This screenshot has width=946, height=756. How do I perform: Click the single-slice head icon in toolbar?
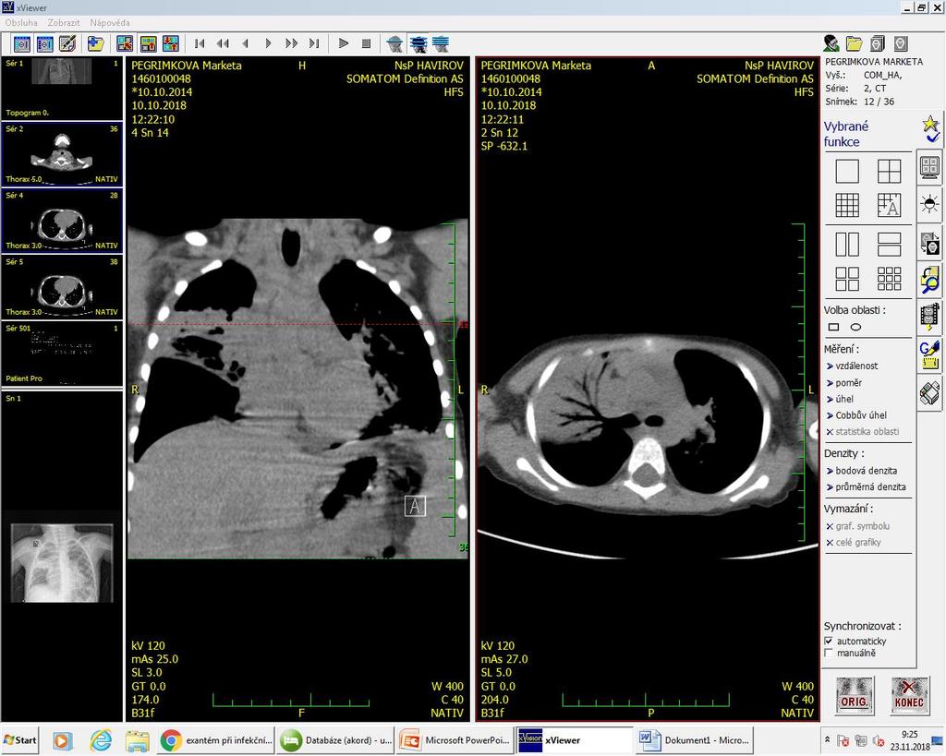tap(395, 44)
